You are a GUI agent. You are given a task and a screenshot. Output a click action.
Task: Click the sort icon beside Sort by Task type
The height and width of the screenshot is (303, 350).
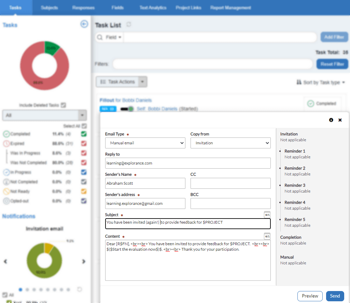299,82
